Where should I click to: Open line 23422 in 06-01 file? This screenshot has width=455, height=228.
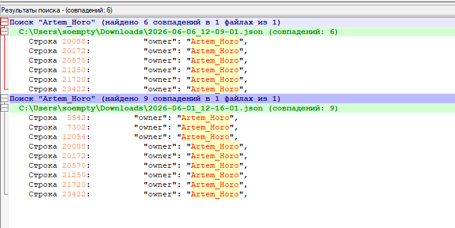pos(138,195)
